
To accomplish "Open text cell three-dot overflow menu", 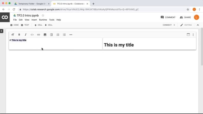I will pos(193,35).
